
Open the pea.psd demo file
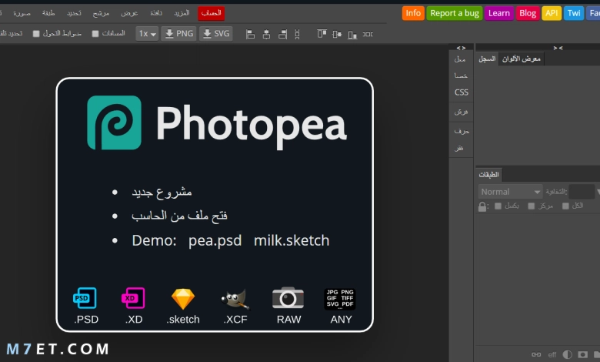[x=215, y=240]
